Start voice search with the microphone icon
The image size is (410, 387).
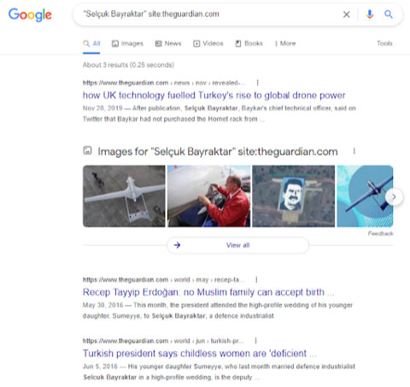370,15
